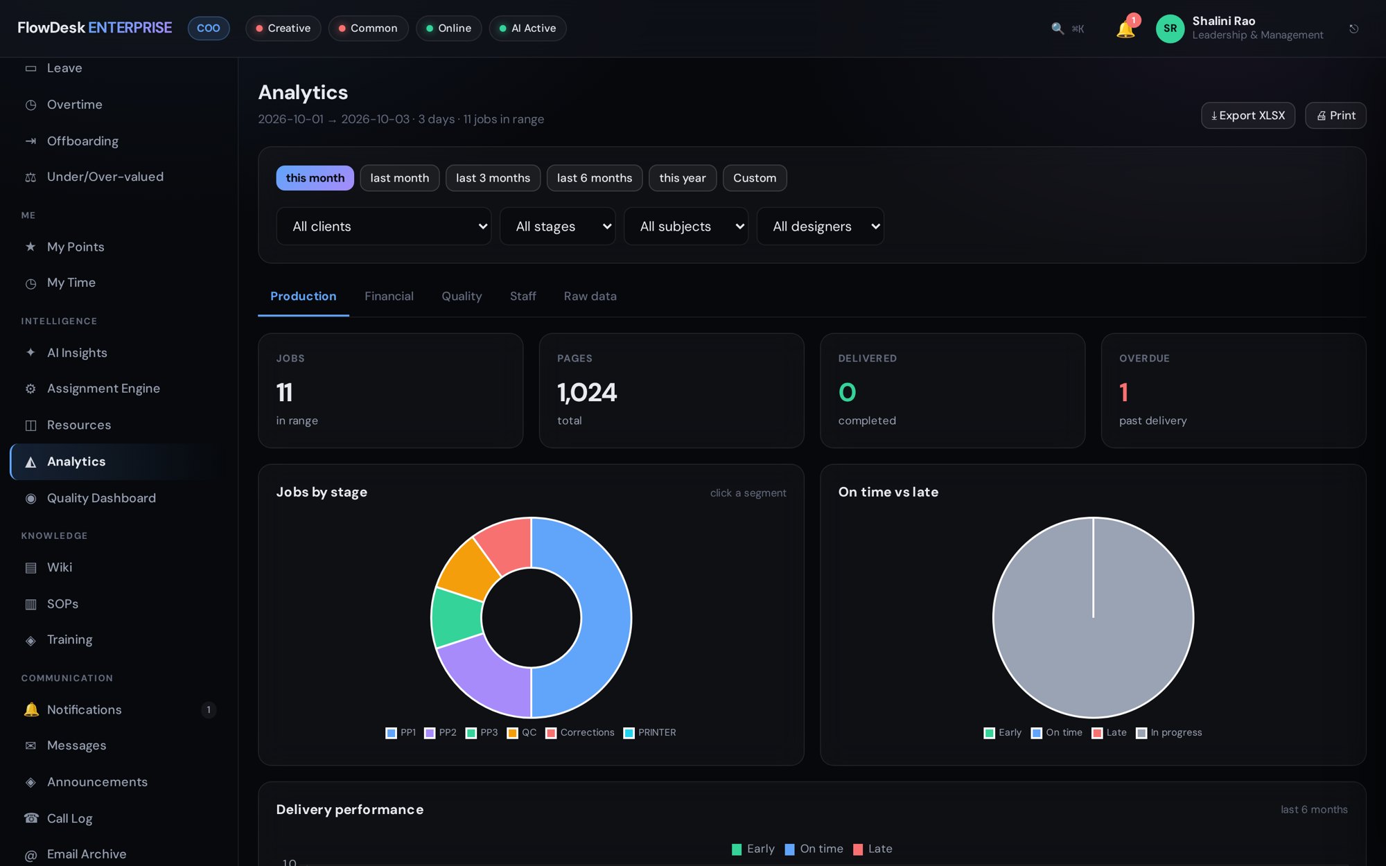The height and width of the screenshot is (866, 1386).
Task: Open My Time in sidebar
Action: pos(119,283)
